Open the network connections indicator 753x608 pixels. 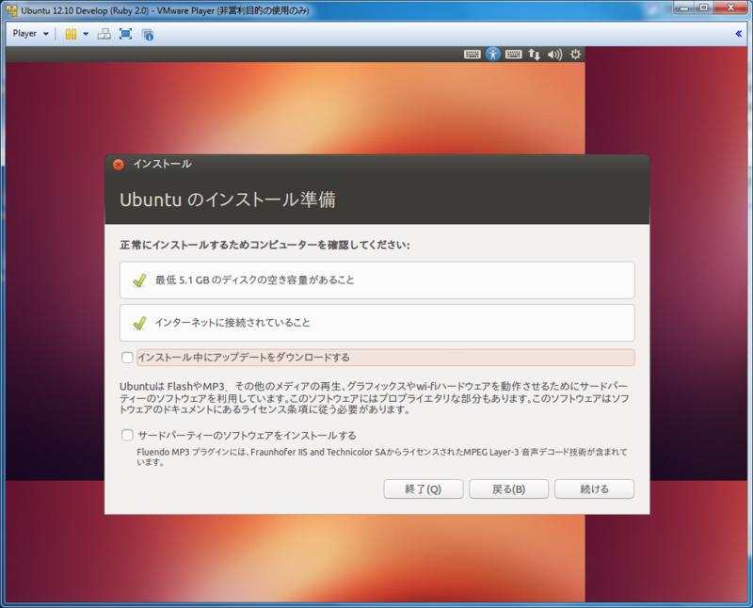pos(534,55)
